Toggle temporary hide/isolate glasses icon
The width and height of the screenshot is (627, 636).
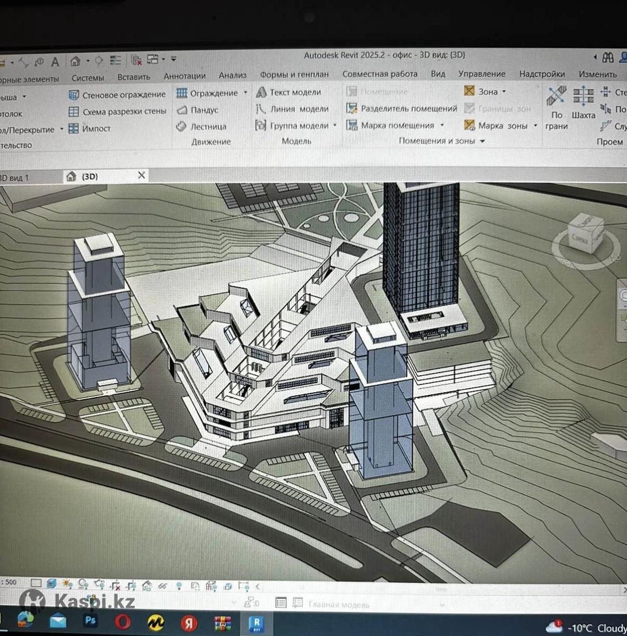tap(162, 586)
